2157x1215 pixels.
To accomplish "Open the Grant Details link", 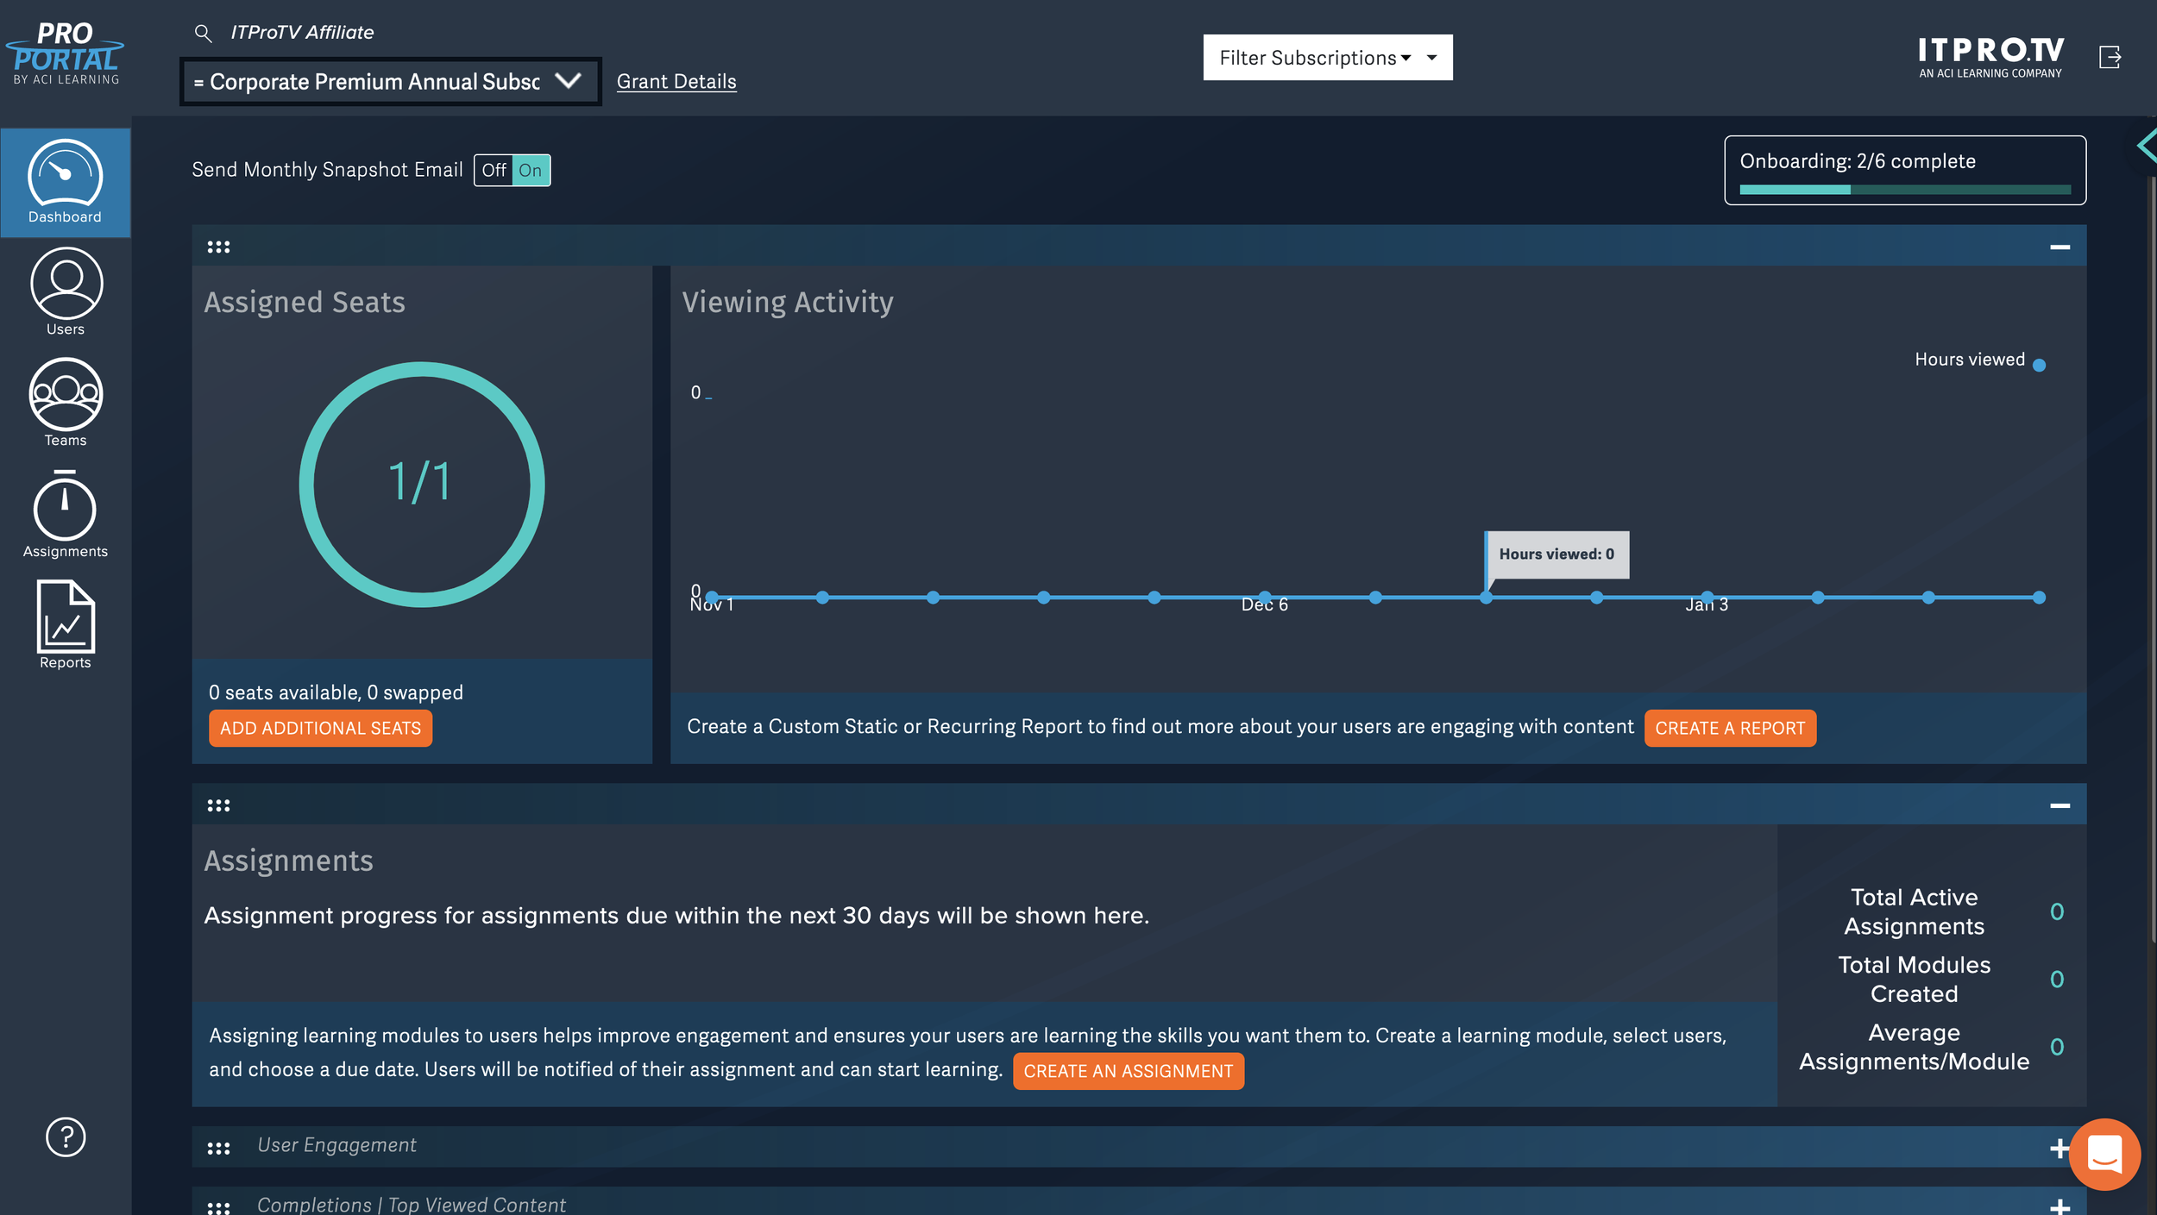I will [x=676, y=81].
